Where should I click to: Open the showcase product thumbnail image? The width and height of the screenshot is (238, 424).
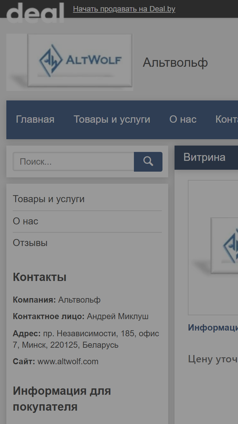pyautogui.click(x=213, y=248)
